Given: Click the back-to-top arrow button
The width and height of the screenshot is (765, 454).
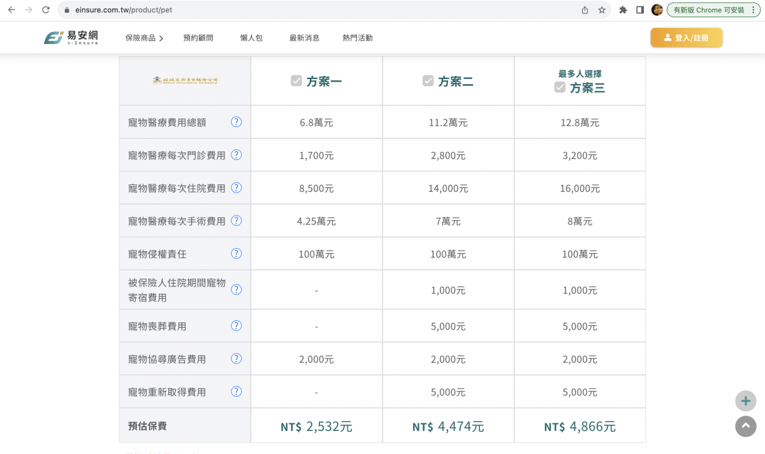Looking at the screenshot, I should click(745, 427).
